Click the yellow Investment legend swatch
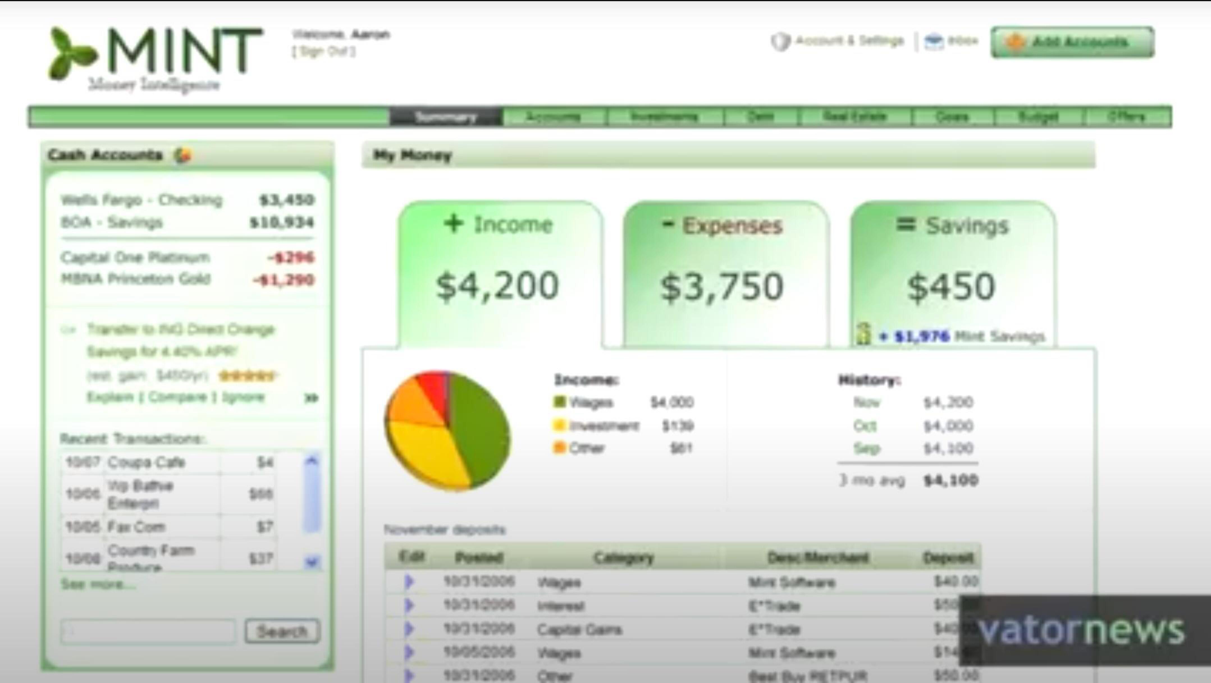Screen dimensions: 1211x683 pyautogui.click(x=559, y=425)
